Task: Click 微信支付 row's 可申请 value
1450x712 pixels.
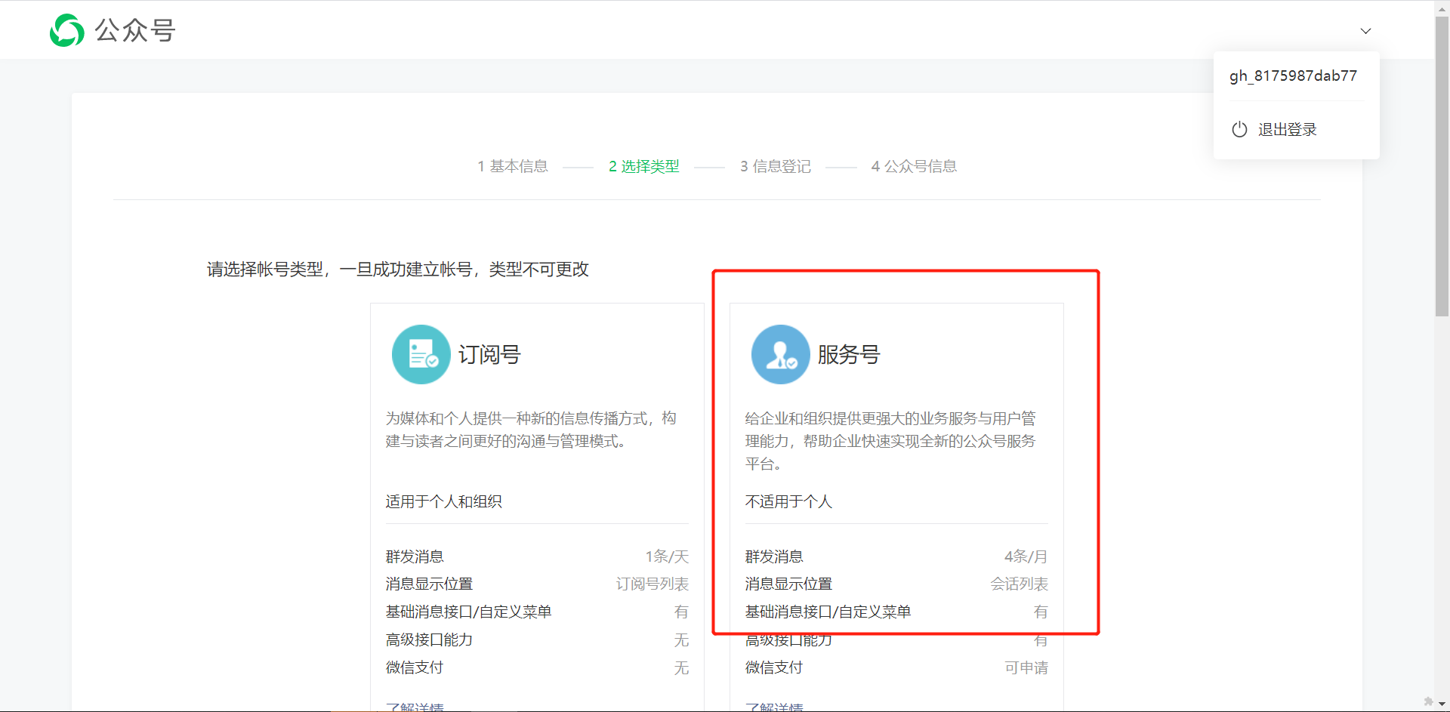Action: pos(1026,667)
